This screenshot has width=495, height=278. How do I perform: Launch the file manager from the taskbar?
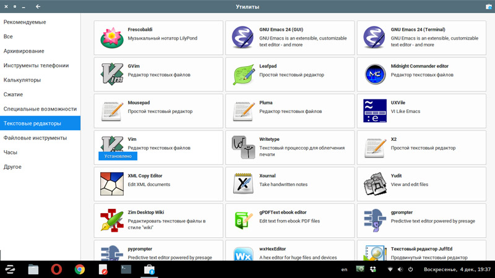[33, 269]
